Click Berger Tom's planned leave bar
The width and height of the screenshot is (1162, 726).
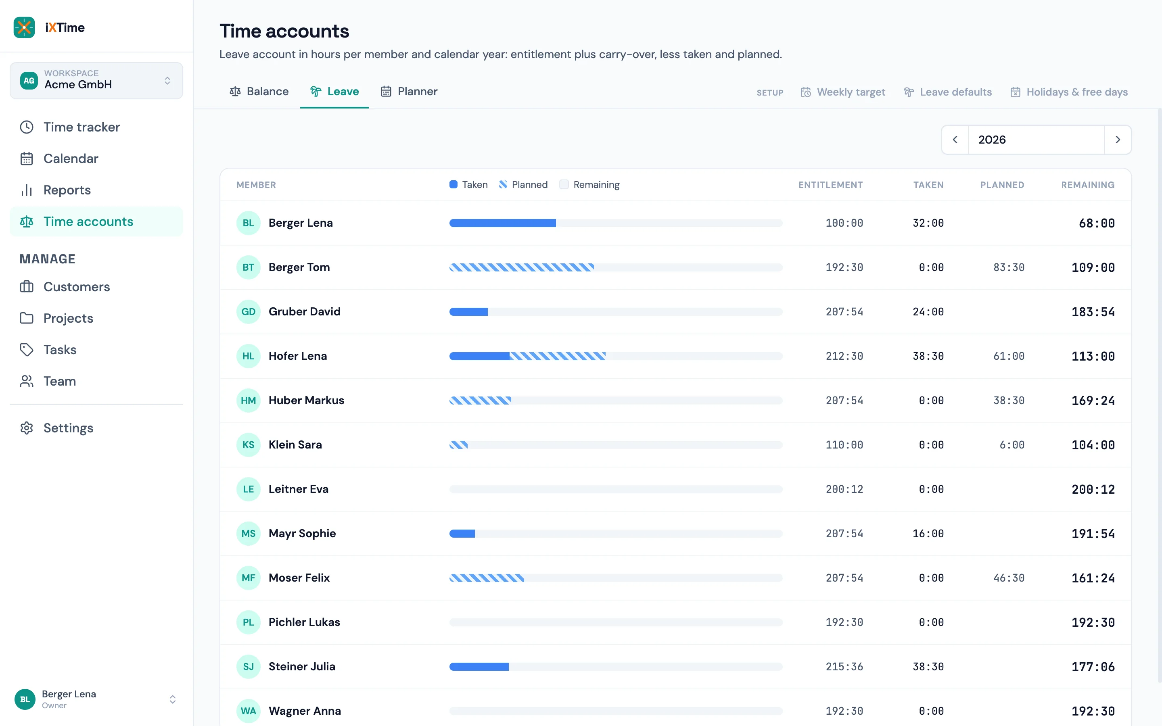521,267
